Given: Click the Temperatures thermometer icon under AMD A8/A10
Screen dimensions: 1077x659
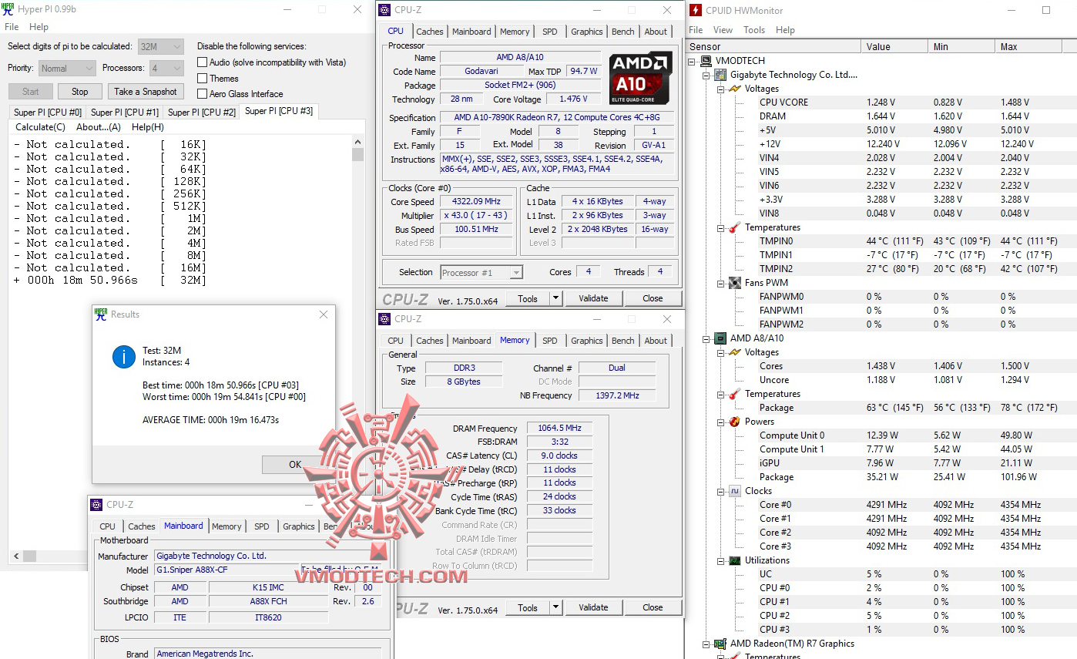Looking at the screenshot, I should click(735, 394).
